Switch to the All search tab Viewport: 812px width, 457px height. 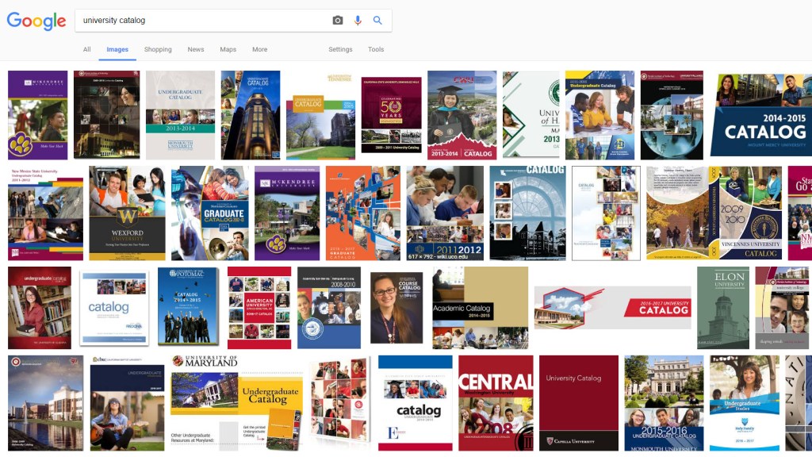point(87,49)
